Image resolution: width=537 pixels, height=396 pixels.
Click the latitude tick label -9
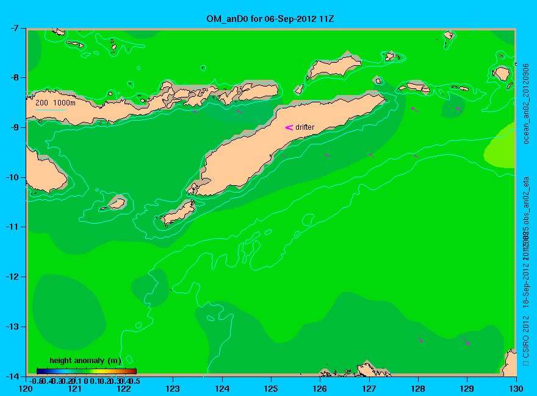click(16, 127)
